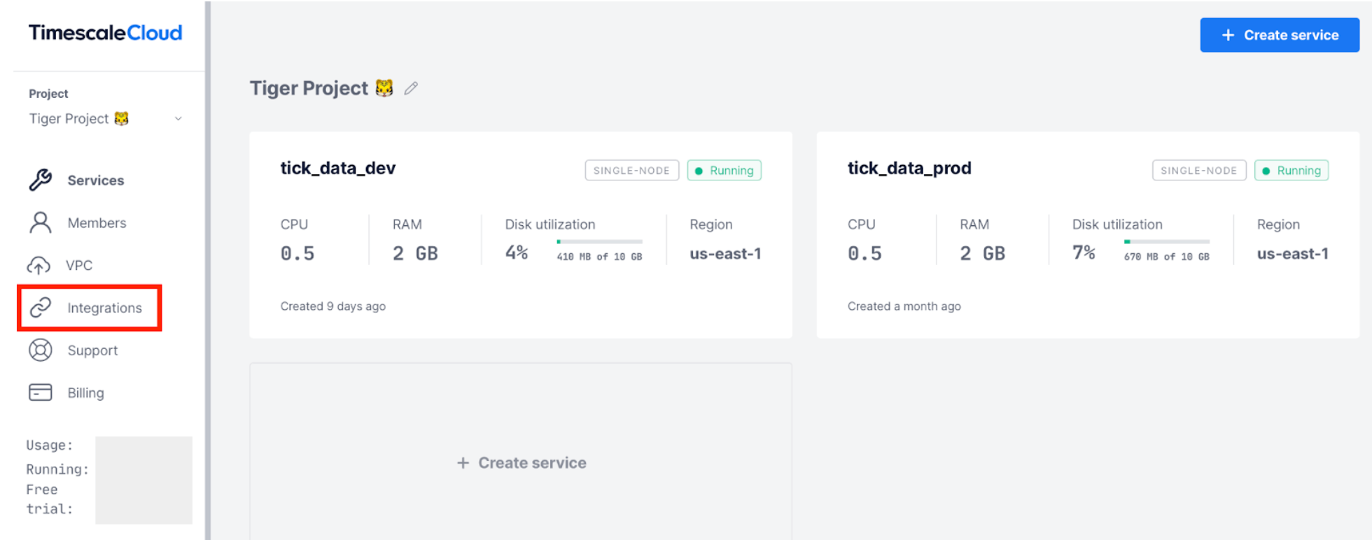Click the VPC cloud upload icon
1372x540 pixels.
38,266
